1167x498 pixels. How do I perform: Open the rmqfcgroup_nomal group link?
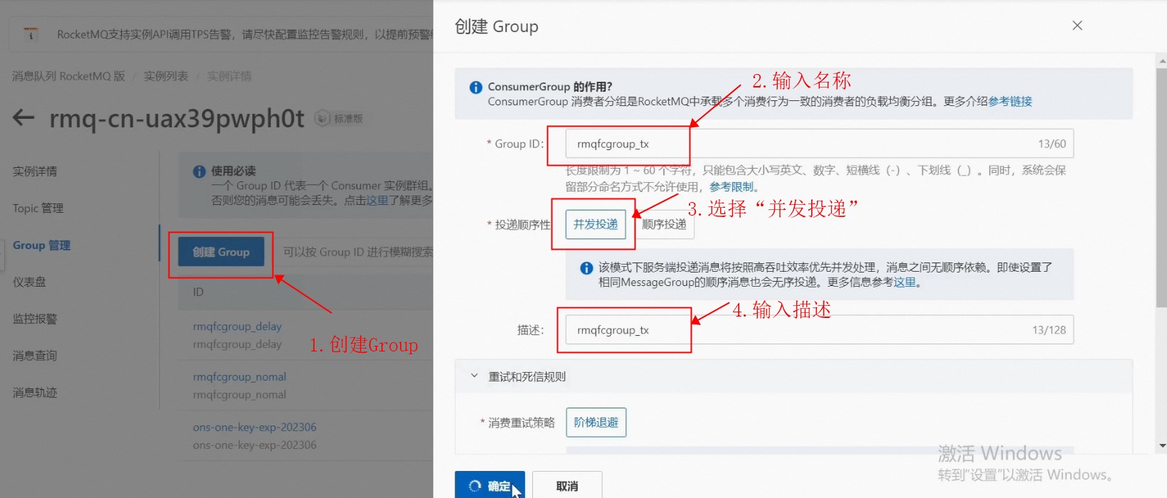coord(239,377)
